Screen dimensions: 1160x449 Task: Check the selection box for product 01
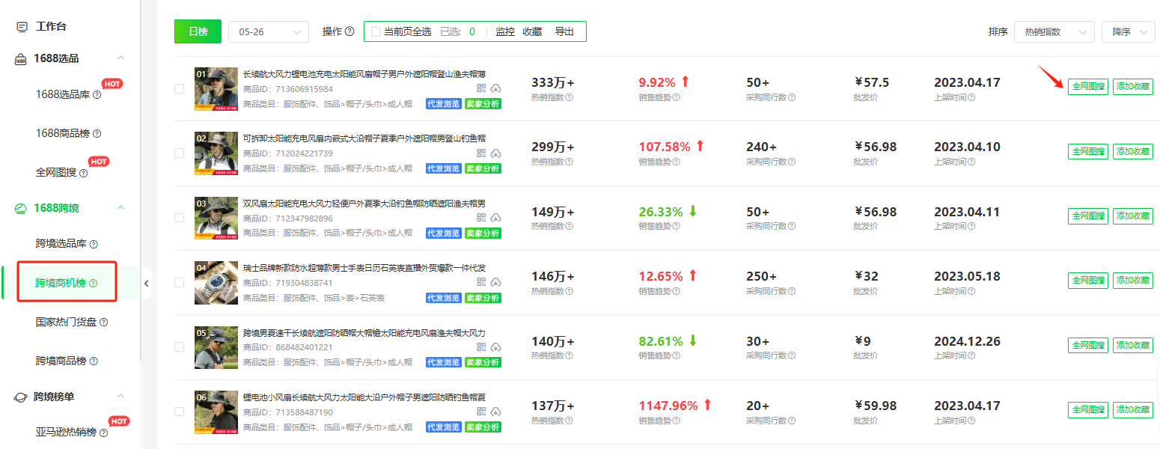[x=179, y=88]
